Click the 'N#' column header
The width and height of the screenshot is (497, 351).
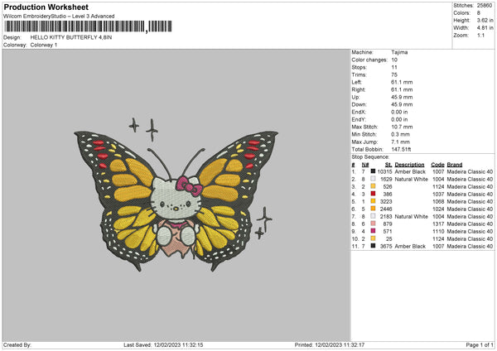pos(365,165)
